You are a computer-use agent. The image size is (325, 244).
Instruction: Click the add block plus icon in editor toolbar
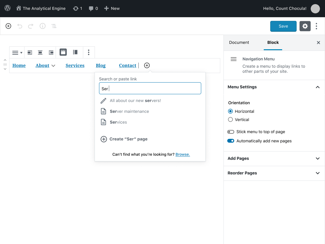pyautogui.click(x=9, y=26)
